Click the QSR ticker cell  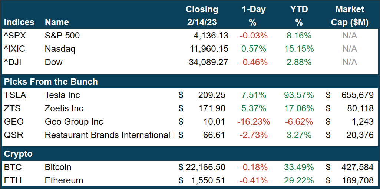(x=14, y=135)
